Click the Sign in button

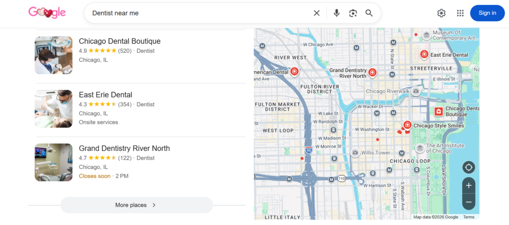click(487, 13)
